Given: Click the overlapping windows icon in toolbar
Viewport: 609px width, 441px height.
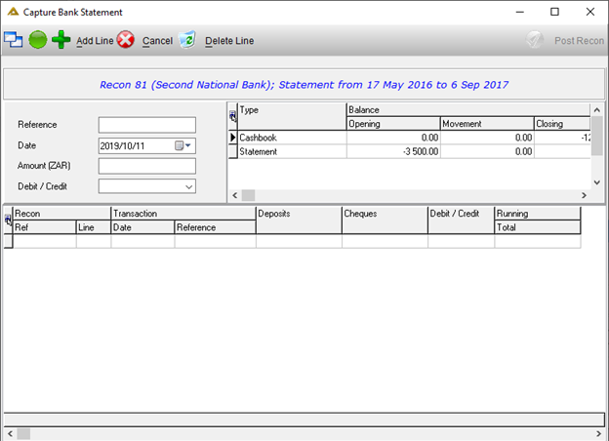Looking at the screenshot, I should (14, 40).
